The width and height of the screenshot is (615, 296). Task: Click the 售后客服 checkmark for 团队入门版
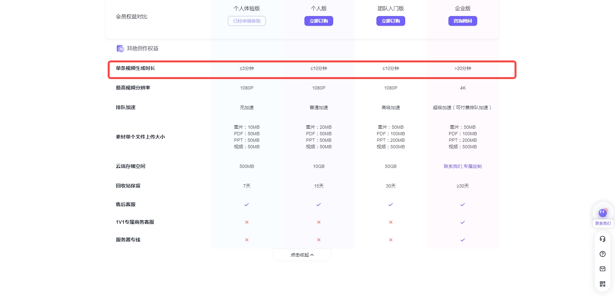tap(391, 205)
